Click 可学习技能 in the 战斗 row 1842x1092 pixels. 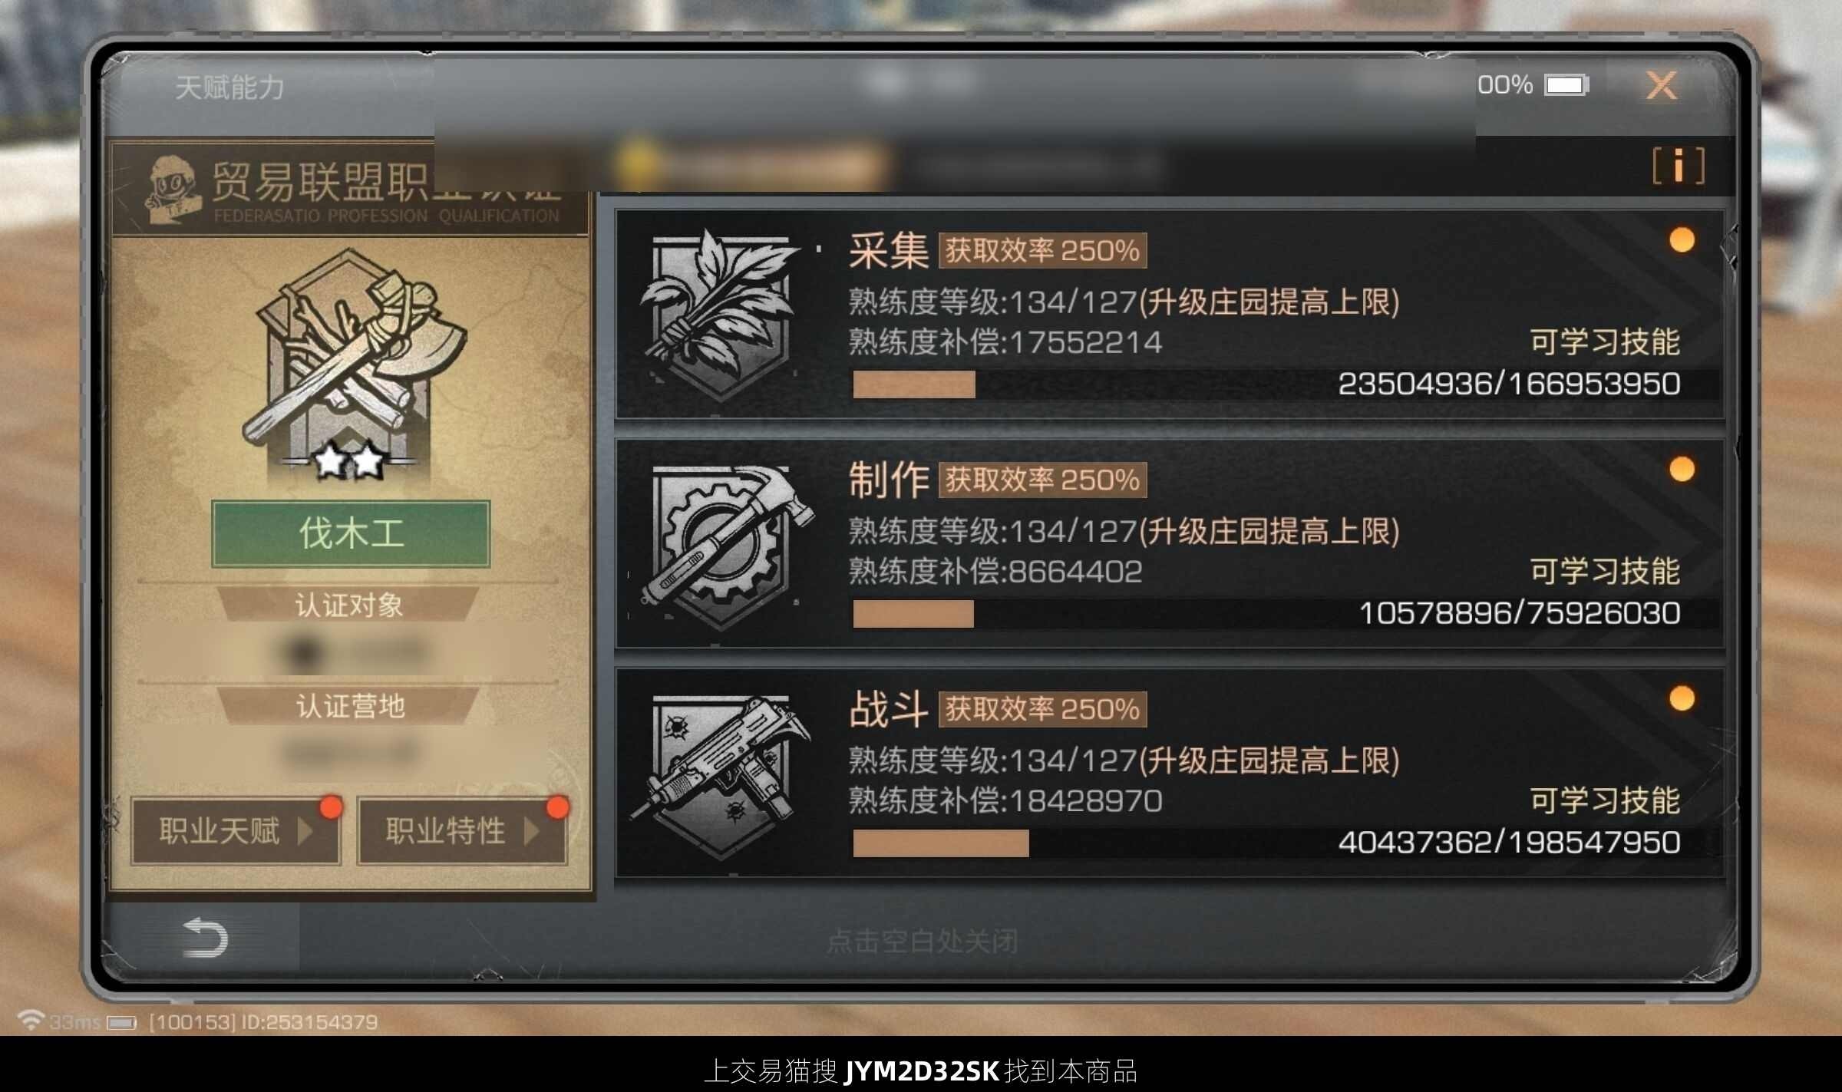1605,801
